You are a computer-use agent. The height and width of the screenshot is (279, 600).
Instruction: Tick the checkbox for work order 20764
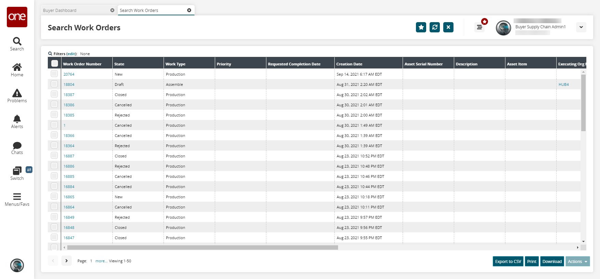(x=54, y=74)
